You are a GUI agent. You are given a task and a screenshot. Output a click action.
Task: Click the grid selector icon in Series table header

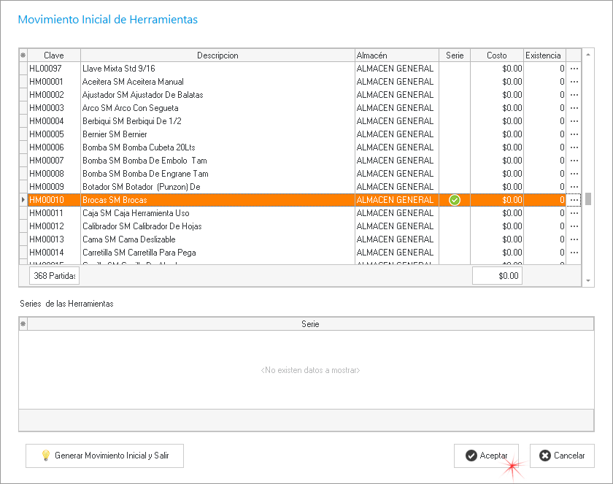tap(23, 324)
